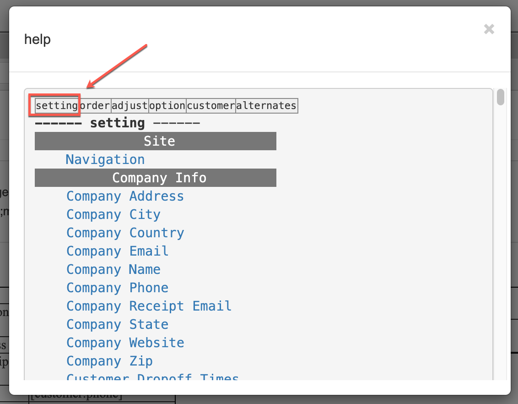Select the setting tab

pyautogui.click(x=57, y=105)
